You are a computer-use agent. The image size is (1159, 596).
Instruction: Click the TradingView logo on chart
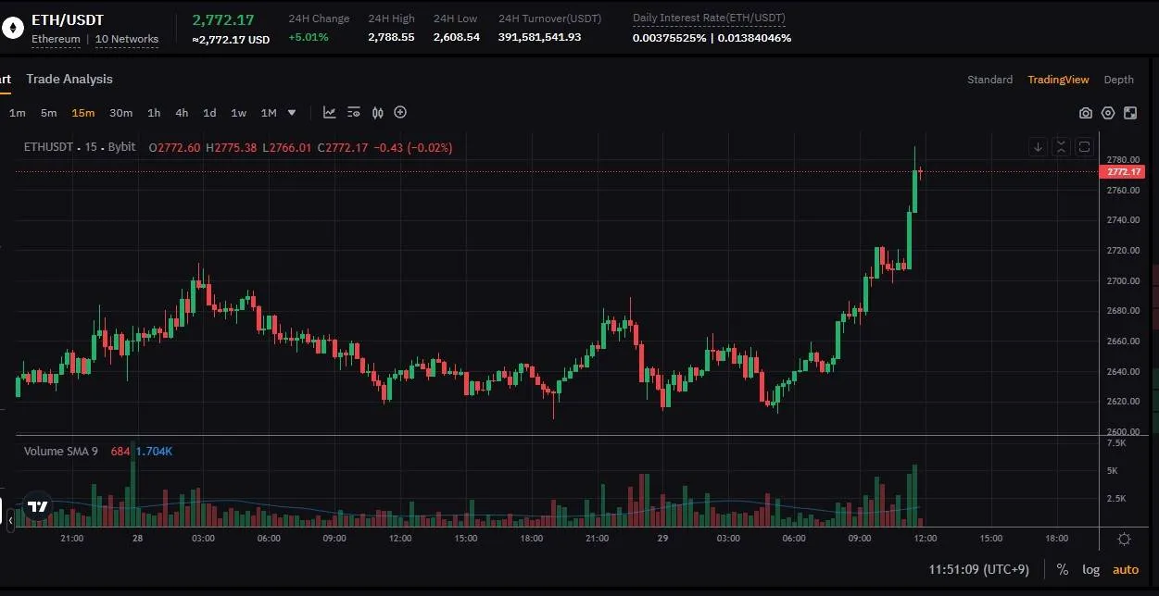click(x=37, y=506)
